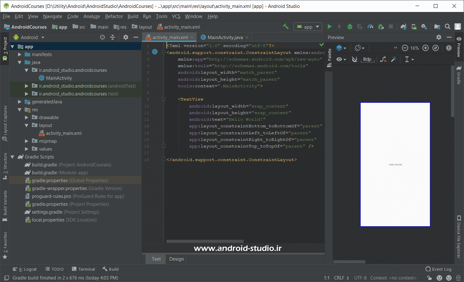The height and width of the screenshot is (282, 464).
Task: Click the 8dp default margins field
Action: point(367,59)
